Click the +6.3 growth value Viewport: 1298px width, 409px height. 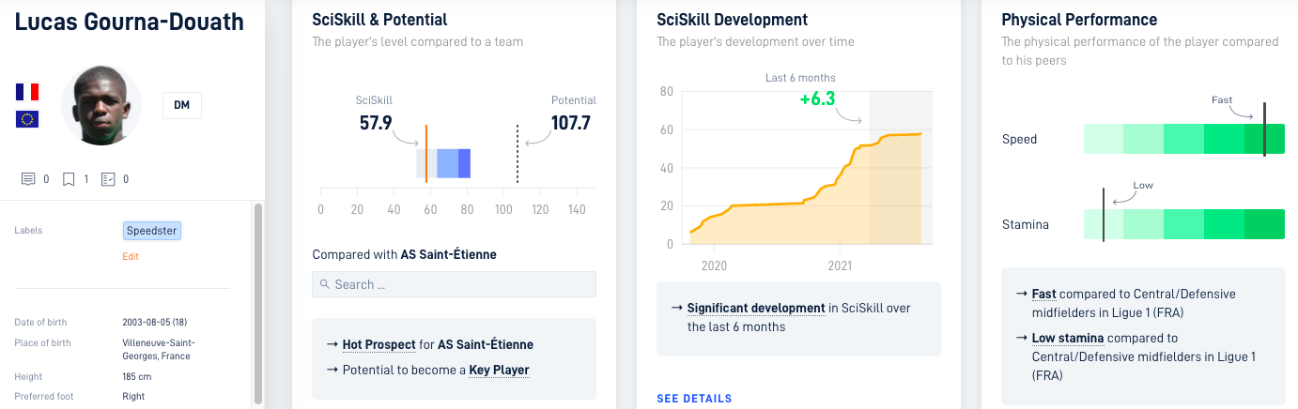point(817,98)
